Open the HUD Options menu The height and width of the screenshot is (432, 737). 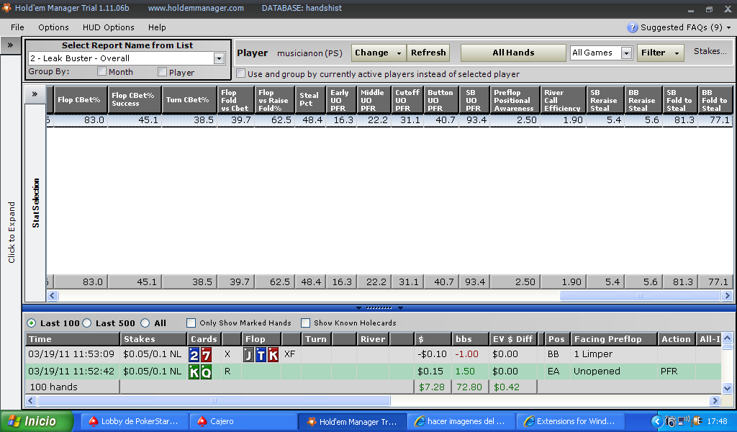point(109,27)
